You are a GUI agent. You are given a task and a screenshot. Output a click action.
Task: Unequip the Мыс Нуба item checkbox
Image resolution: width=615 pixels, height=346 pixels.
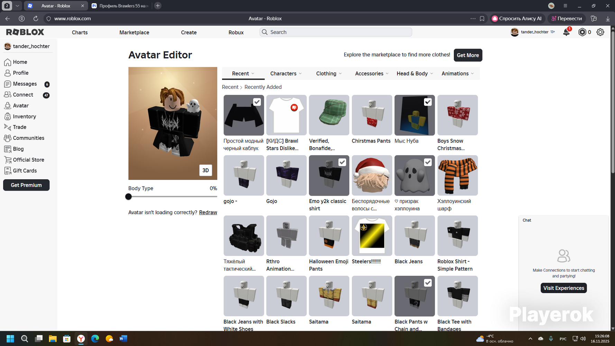pyautogui.click(x=428, y=102)
